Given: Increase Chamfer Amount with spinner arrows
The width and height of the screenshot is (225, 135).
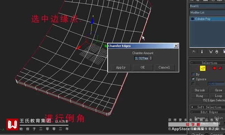Looking at the screenshot, I should (151, 57).
